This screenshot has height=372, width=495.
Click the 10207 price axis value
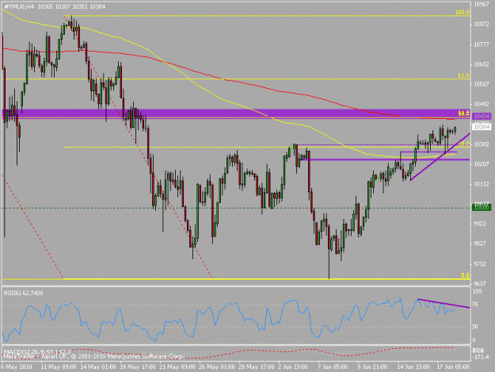(482, 164)
